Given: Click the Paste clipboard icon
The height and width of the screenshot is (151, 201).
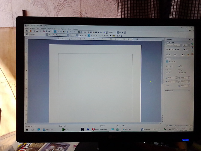Looking at the screenshot, I should 64,32.
